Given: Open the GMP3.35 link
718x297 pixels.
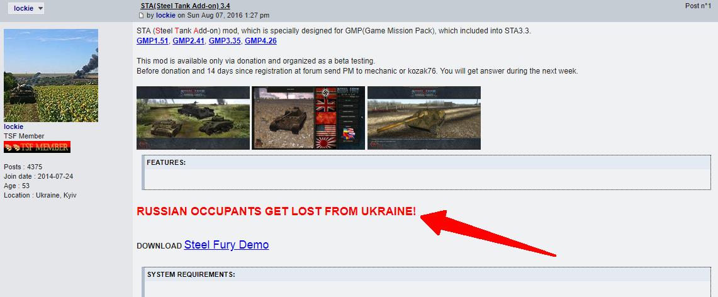Looking at the screenshot, I should 225,41.
